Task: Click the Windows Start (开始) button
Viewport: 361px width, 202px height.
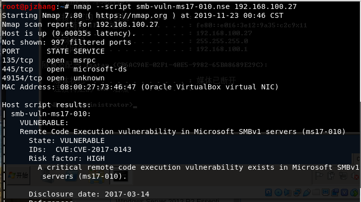Action: (19, 175)
